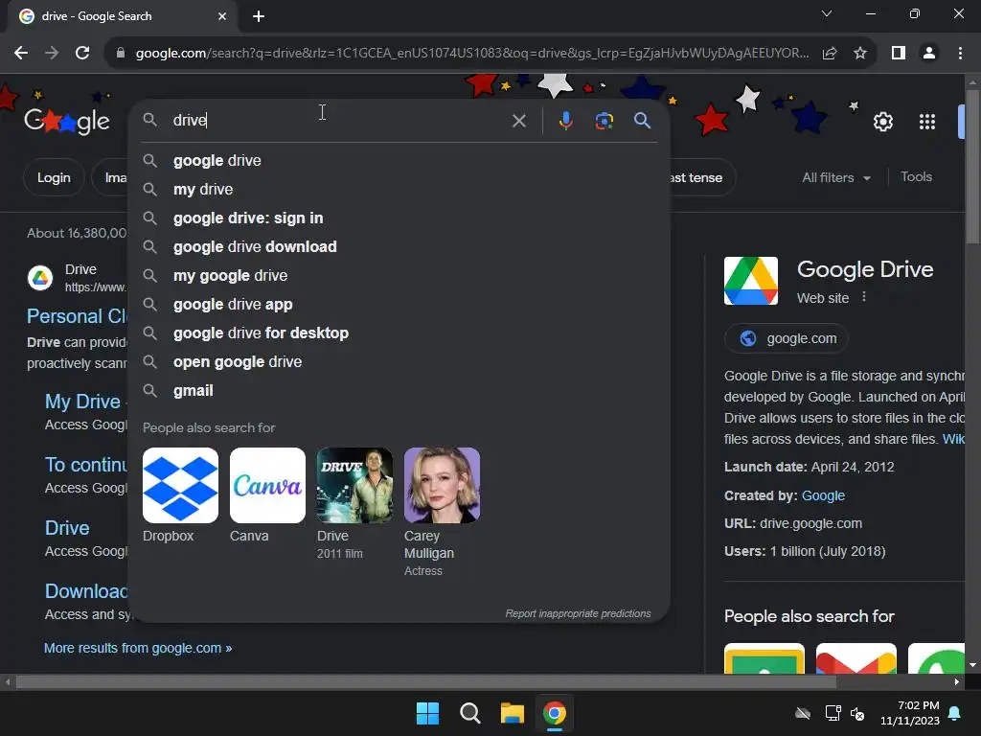Image resolution: width=981 pixels, height=736 pixels.
Task: Open the 'Personal Cl' result title
Action: pos(77,316)
